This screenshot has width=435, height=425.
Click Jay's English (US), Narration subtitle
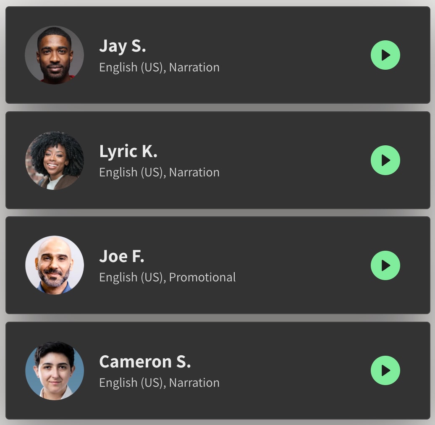coord(159,68)
